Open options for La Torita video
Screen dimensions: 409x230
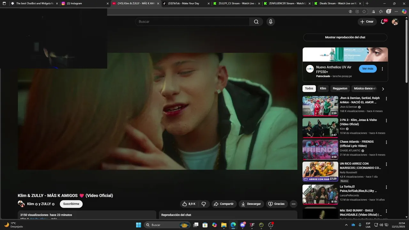tap(386, 187)
